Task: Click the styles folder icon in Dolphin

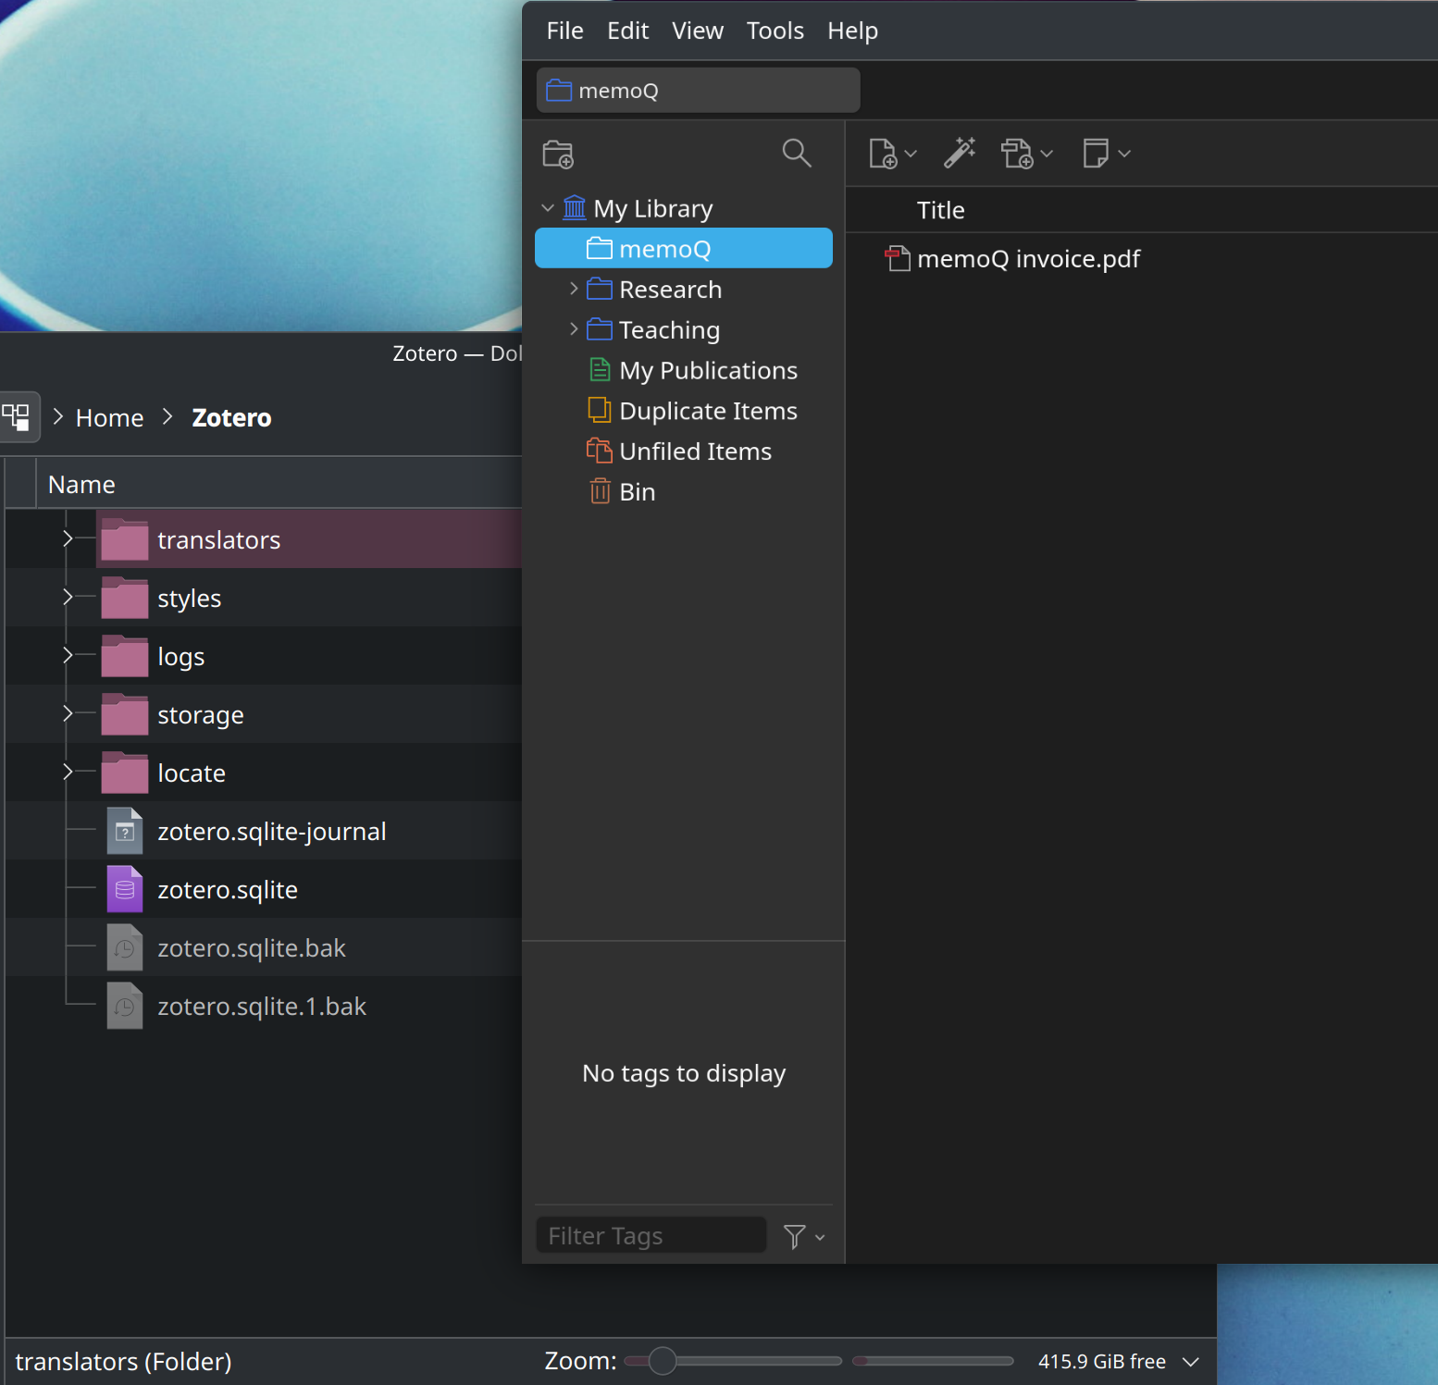Action: [125, 598]
